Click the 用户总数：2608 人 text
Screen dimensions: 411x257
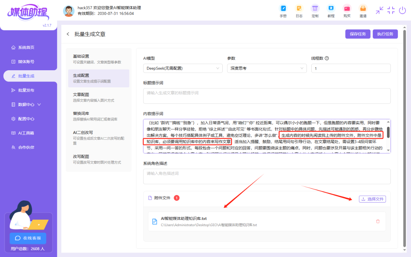point(27,249)
